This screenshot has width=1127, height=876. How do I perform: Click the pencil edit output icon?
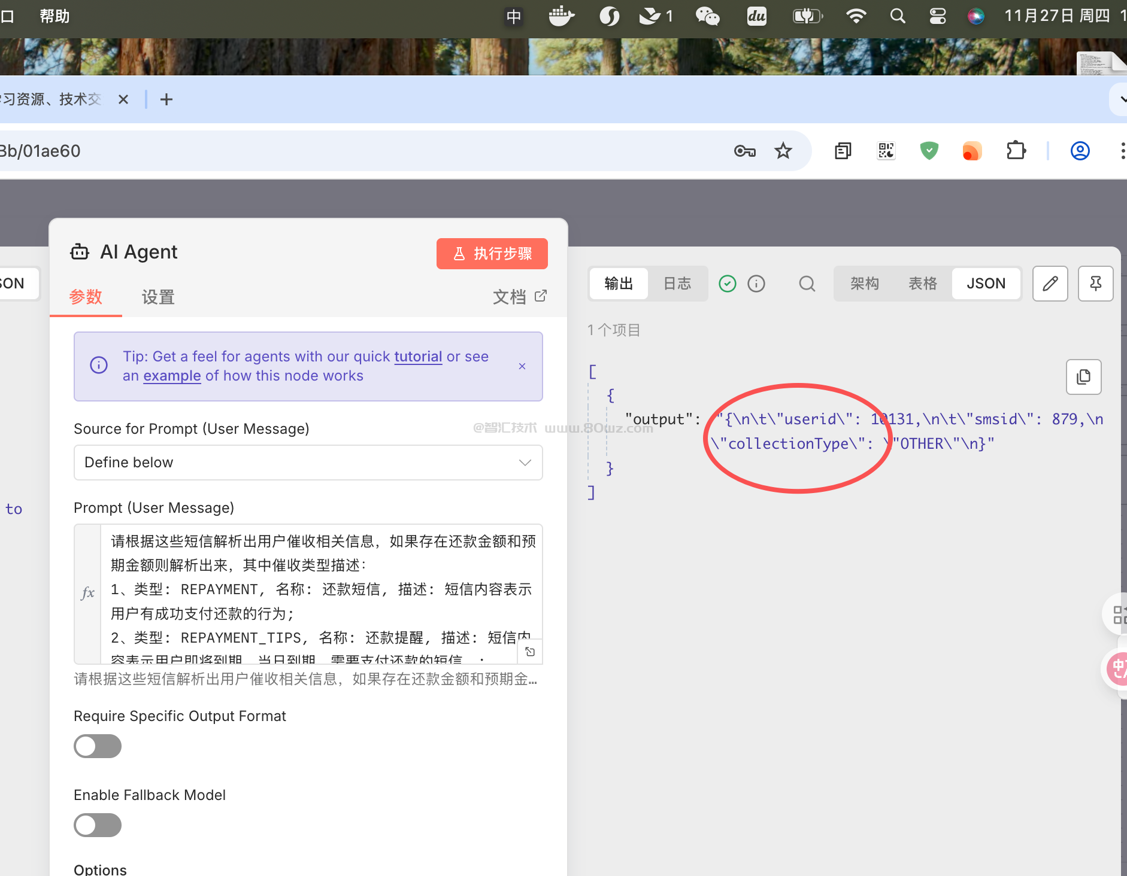point(1050,284)
